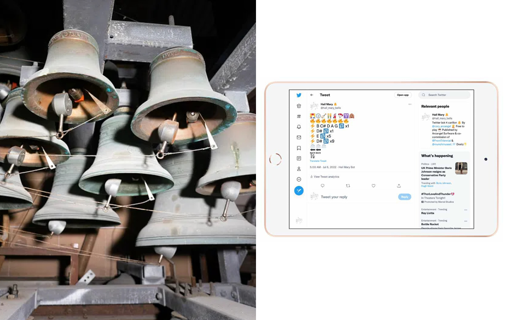Open the account avatar at sidebar bottom
Viewport: 512px width, 320px height.
[299, 220]
